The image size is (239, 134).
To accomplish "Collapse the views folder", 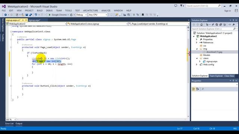I will point(197,58).
